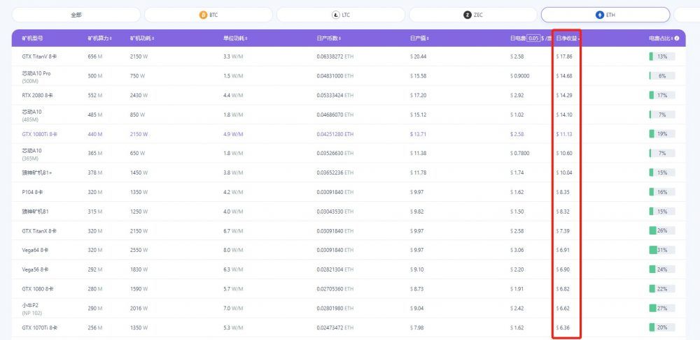Select the ETH coin tab
This screenshot has width=700, height=340.
point(605,15)
